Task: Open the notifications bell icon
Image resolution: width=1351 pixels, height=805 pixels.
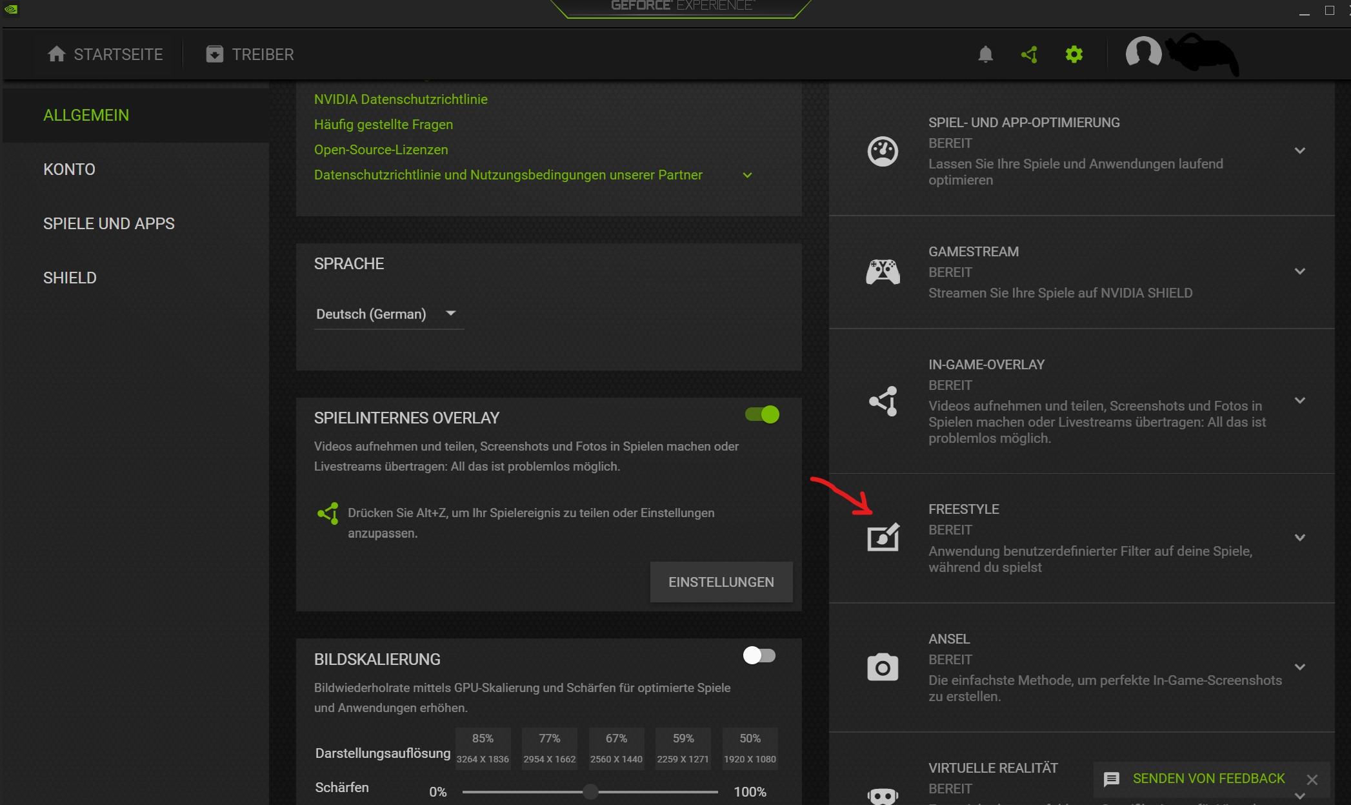Action: pyautogui.click(x=985, y=54)
